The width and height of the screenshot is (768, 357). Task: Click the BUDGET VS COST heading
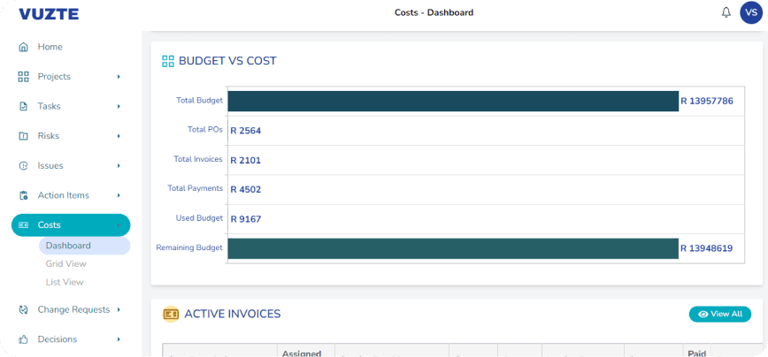coord(227,61)
